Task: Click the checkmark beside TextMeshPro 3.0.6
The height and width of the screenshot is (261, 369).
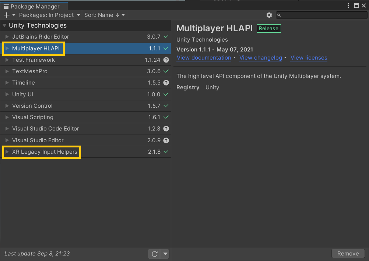Action: [x=166, y=71]
